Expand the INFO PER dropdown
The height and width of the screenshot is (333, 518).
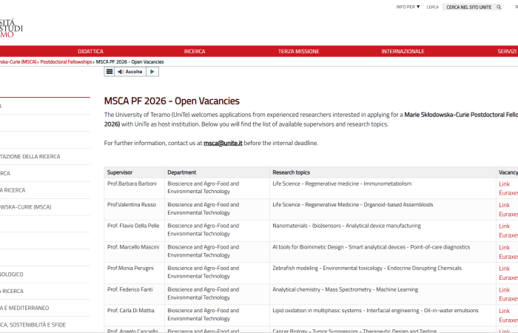point(408,7)
